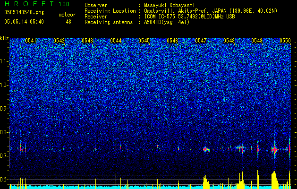Click the HROFFT 1.0.0 title text
Image resolution: width=297 pixels, height=189 pixels.
37,4
